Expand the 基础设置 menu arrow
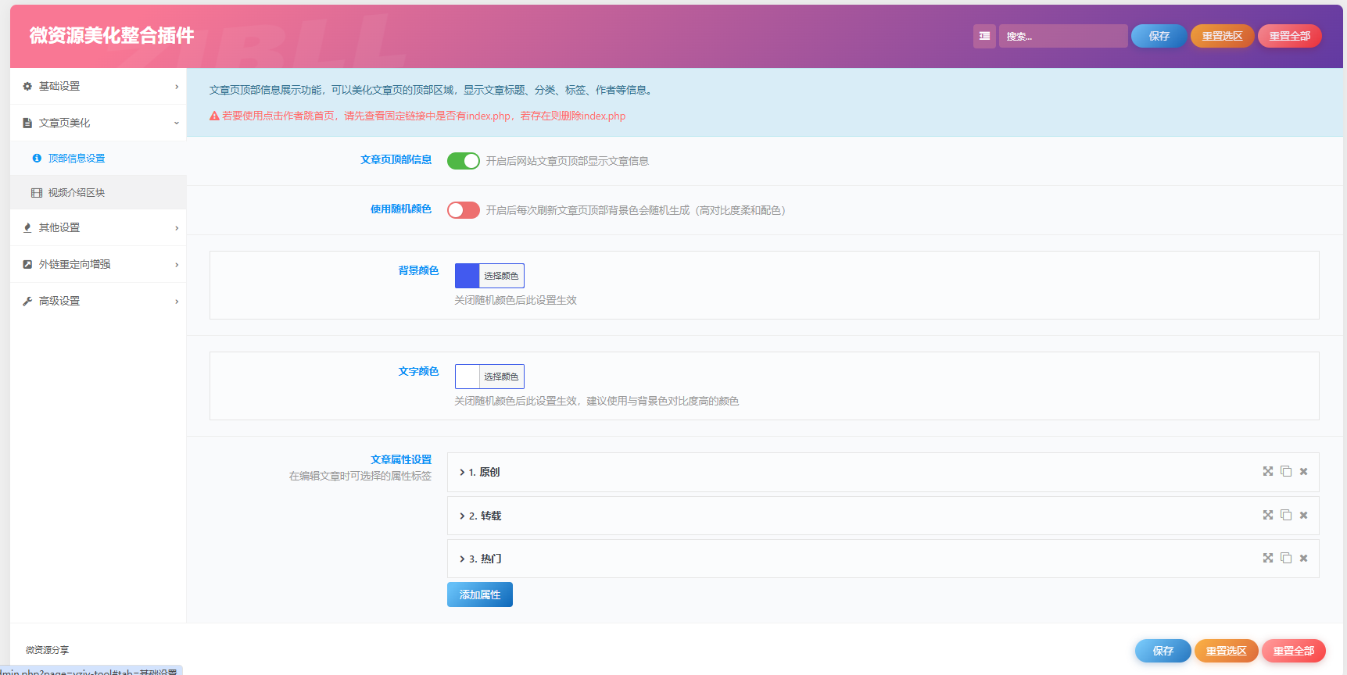 point(177,87)
